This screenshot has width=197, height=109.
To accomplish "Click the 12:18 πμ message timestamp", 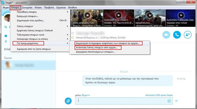I will tap(181, 79).
